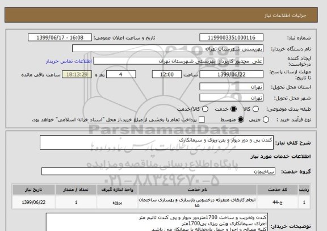Open the اطلاعات تماس خریدار link

point(69,61)
